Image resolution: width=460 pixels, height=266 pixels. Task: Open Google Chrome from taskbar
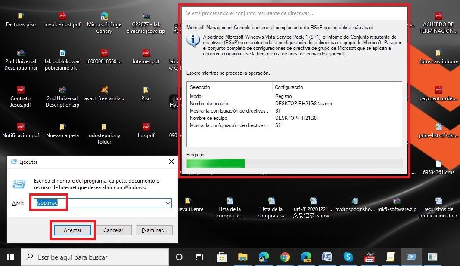(285, 257)
